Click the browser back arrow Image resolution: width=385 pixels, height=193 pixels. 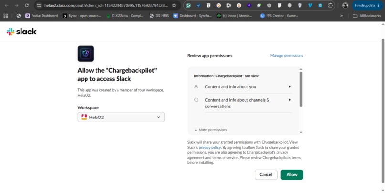click(7, 5)
